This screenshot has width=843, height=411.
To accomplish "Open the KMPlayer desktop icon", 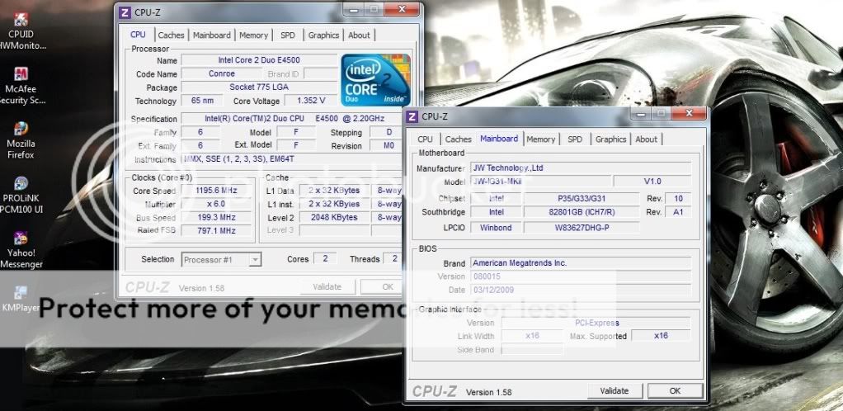I will [x=19, y=299].
